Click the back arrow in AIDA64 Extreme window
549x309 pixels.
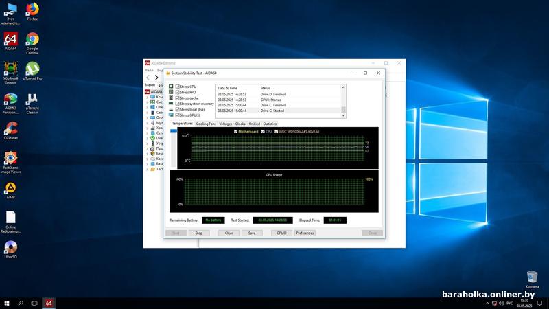148,78
